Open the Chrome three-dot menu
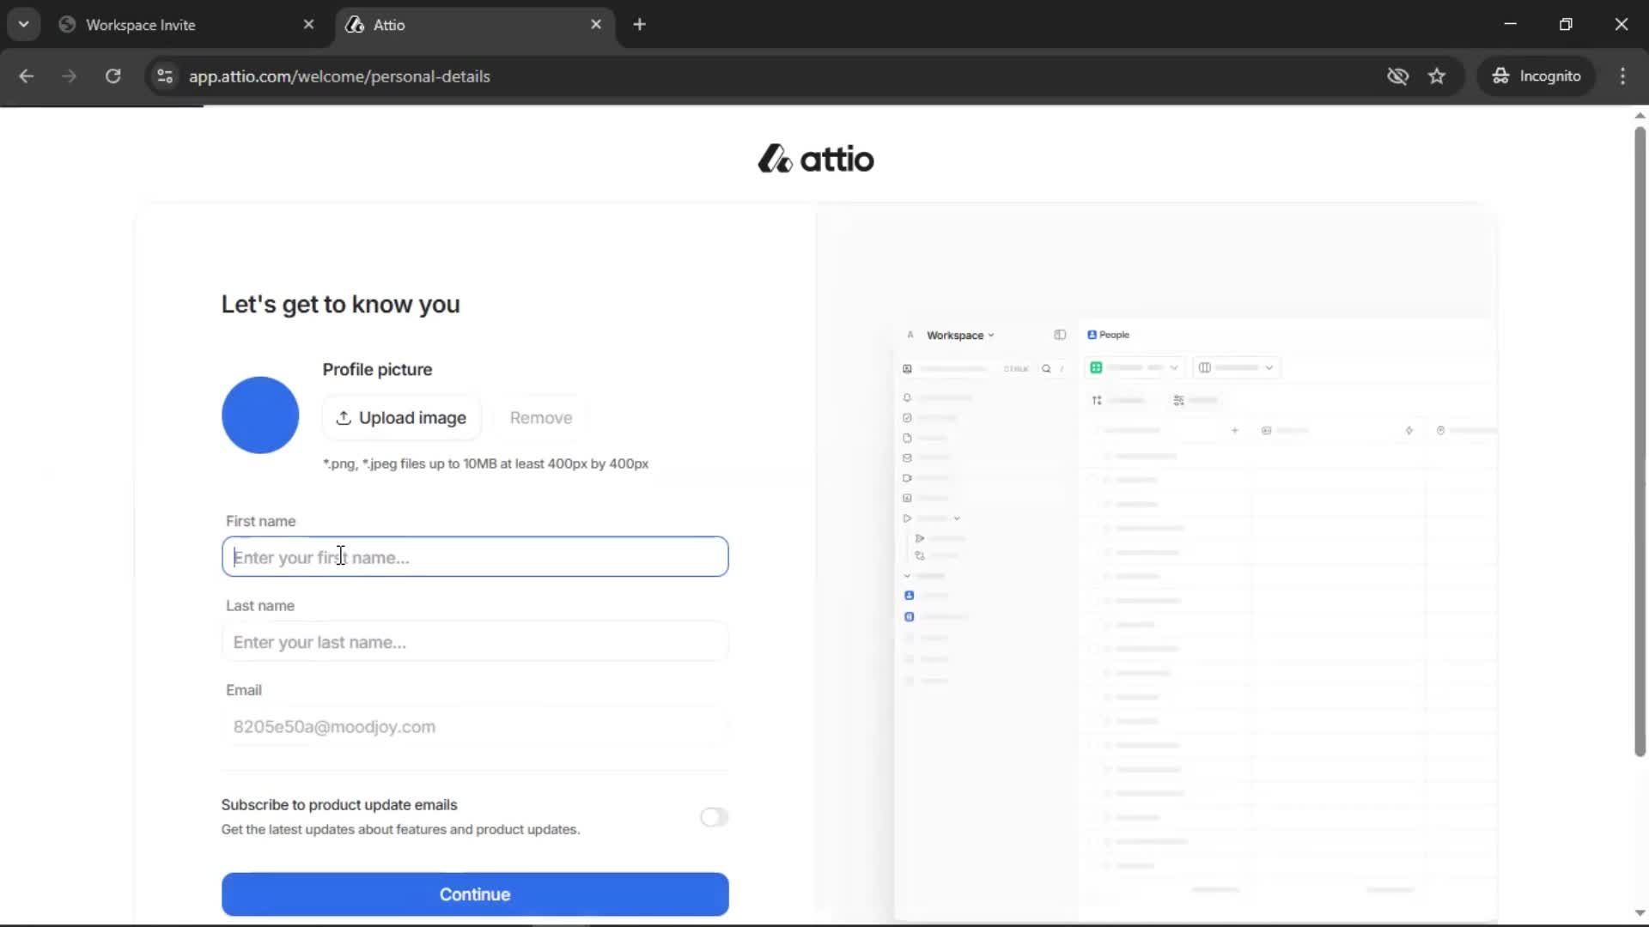The image size is (1649, 927). point(1622,76)
